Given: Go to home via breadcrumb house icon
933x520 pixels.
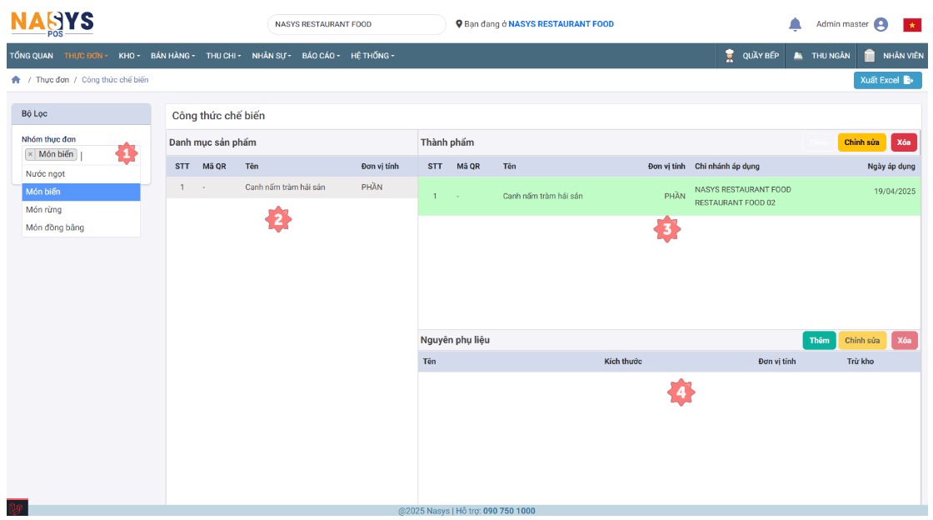Looking at the screenshot, I should pyautogui.click(x=16, y=80).
